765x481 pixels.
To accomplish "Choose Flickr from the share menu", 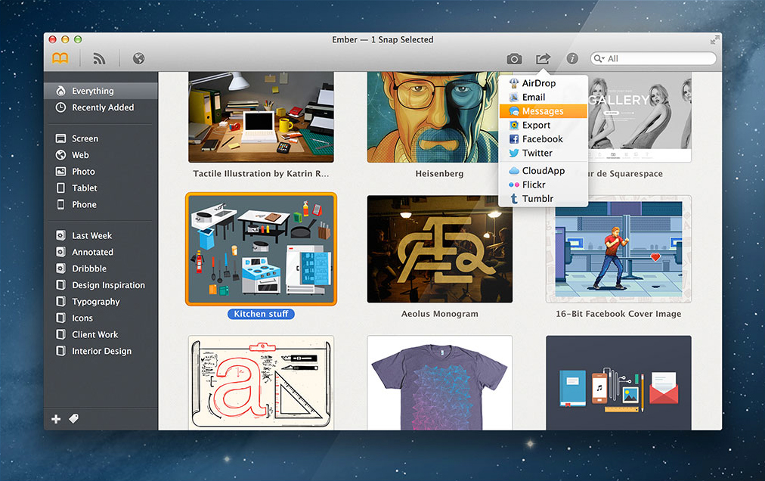I will pyautogui.click(x=543, y=185).
